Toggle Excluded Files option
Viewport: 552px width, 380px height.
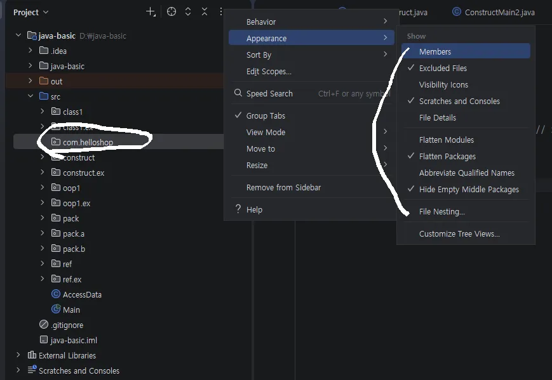tap(466, 68)
